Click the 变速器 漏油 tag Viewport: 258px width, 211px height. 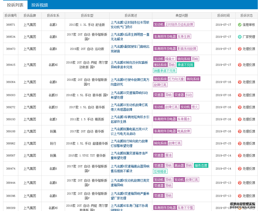[163, 155]
